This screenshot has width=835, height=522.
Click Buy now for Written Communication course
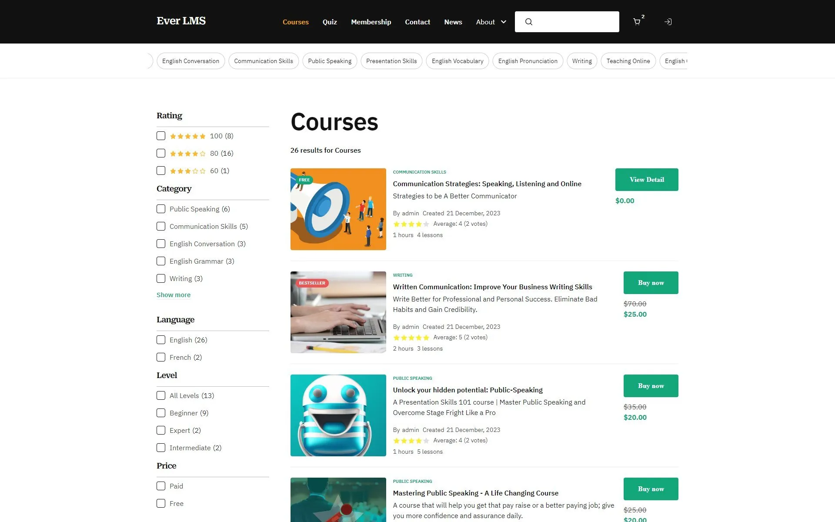click(651, 283)
